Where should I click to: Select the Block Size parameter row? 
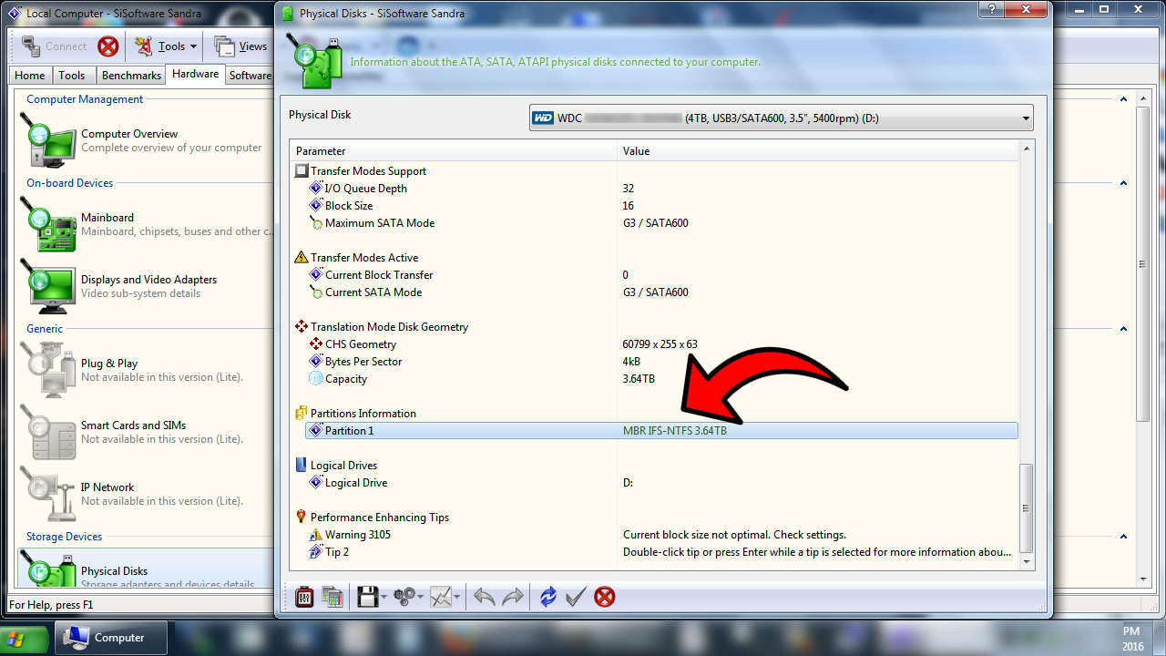click(x=662, y=206)
